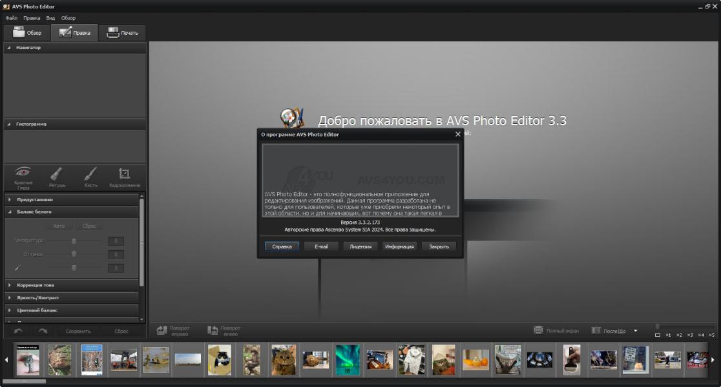The width and height of the screenshot is (721, 387).
Task: Open the Обзор menu in menu bar
Action: click(68, 18)
